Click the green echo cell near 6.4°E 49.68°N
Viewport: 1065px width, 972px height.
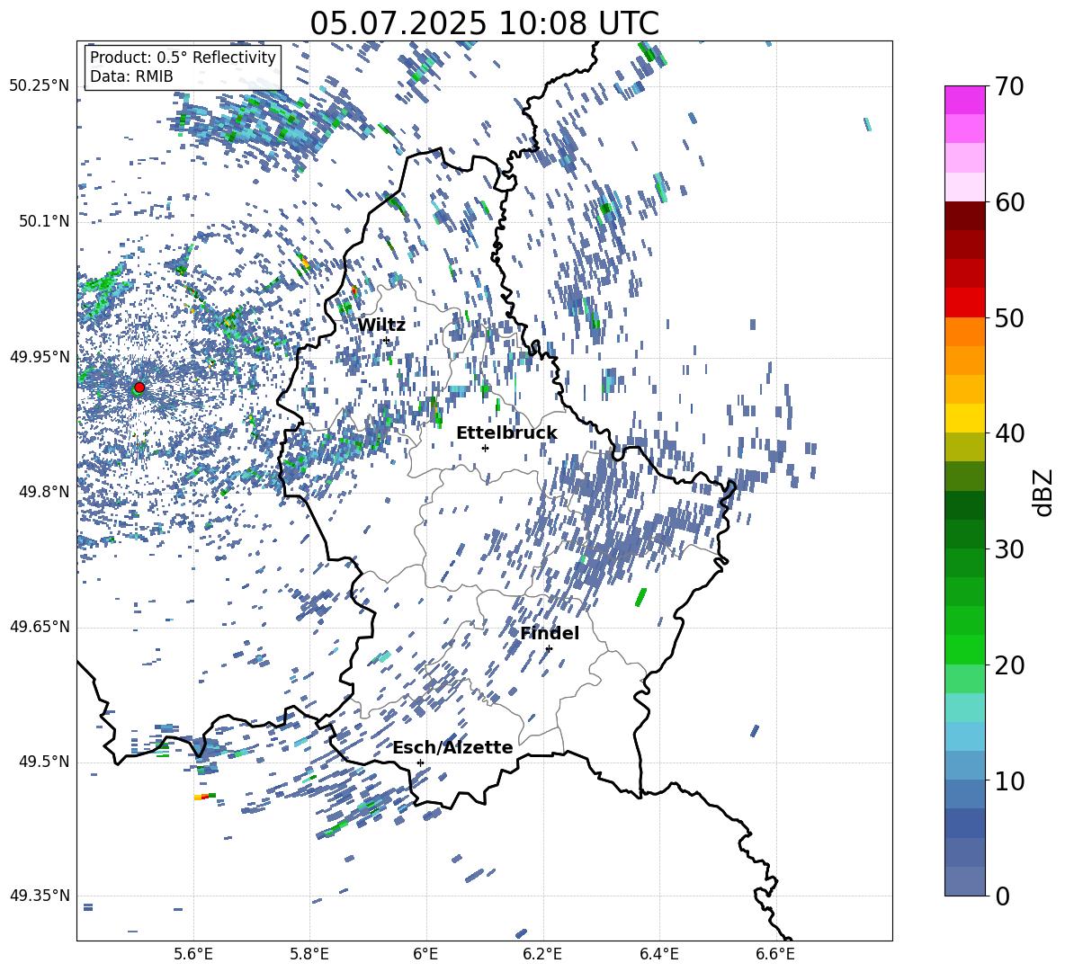point(640,597)
